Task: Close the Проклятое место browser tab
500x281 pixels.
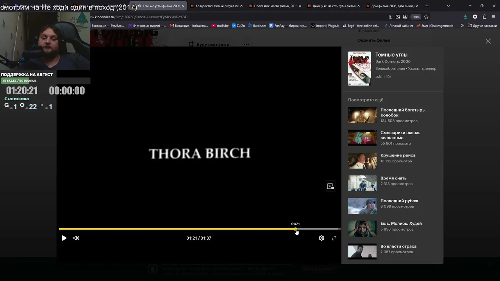Action: (300, 6)
